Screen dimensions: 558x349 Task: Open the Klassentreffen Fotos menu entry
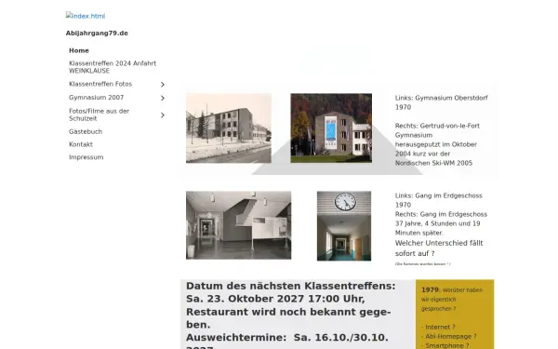pyautogui.click(x=100, y=84)
